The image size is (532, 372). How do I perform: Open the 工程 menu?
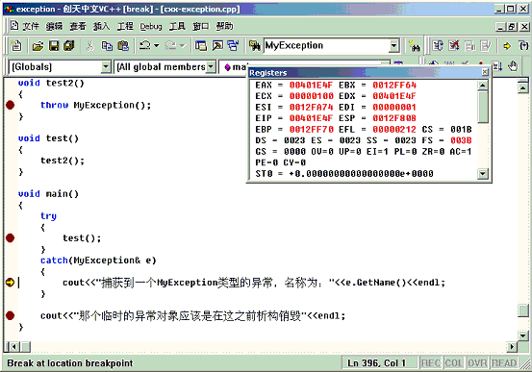coord(125,26)
